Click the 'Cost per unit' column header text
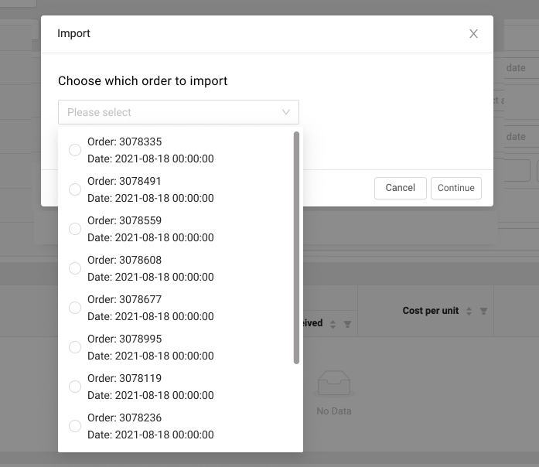This screenshot has width=539, height=467. tap(430, 311)
